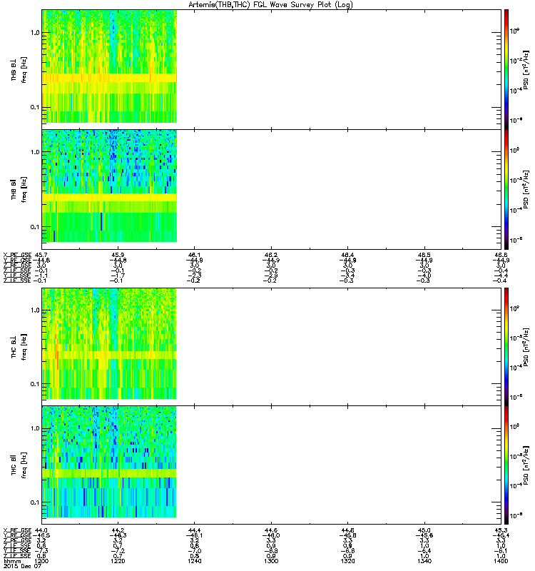Click the THC Y_RE_GSE value -48.3
Viewport: 535px width, 571px height.
coord(118,536)
